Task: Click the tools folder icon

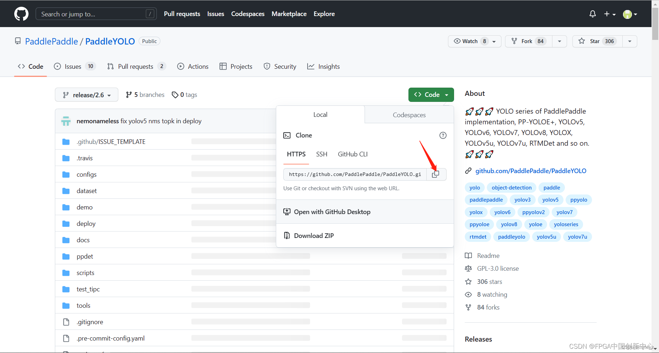Action: pos(66,306)
